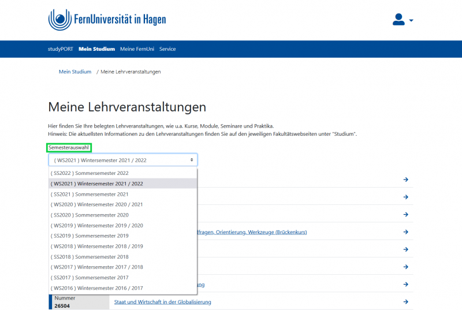The width and height of the screenshot is (462, 310).
Task: Go to Mein Studium menu
Action: coord(96,49)
